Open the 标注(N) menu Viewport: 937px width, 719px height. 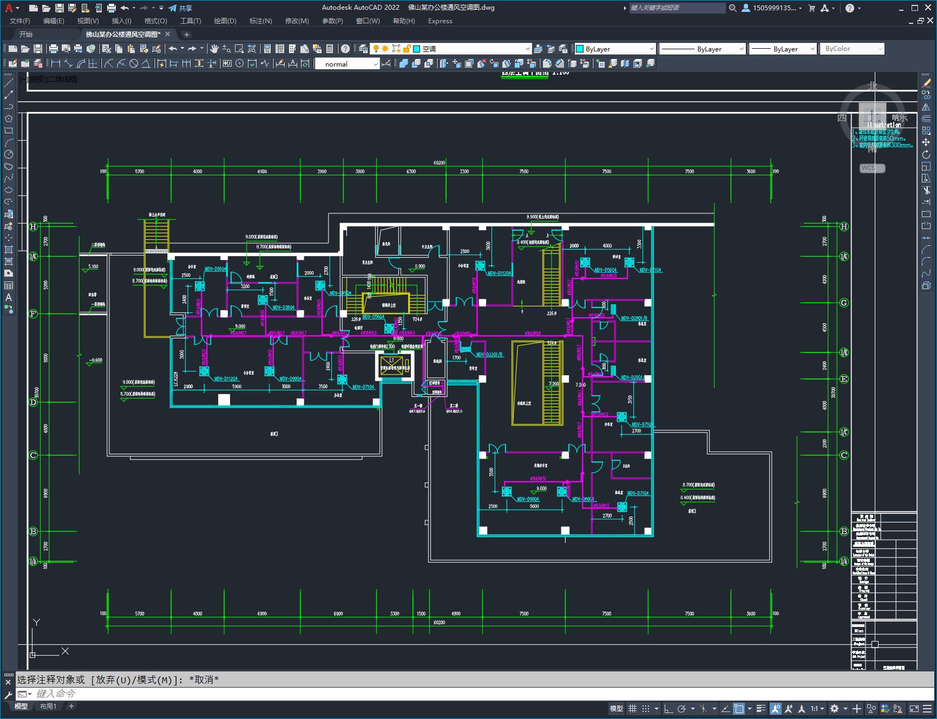coord(260,21)
